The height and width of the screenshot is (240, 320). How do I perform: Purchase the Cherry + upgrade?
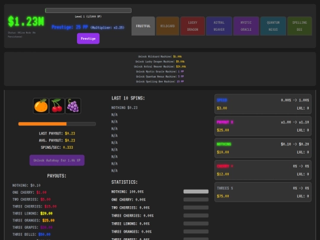coord(263,170)
